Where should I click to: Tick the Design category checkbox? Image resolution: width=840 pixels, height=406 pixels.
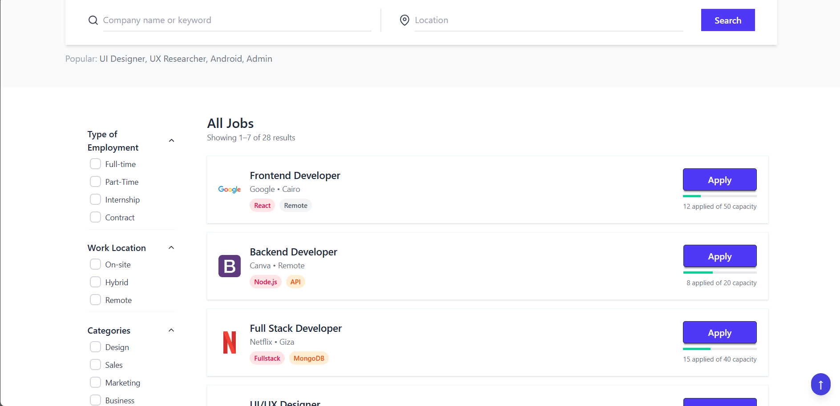coord(95,347)
